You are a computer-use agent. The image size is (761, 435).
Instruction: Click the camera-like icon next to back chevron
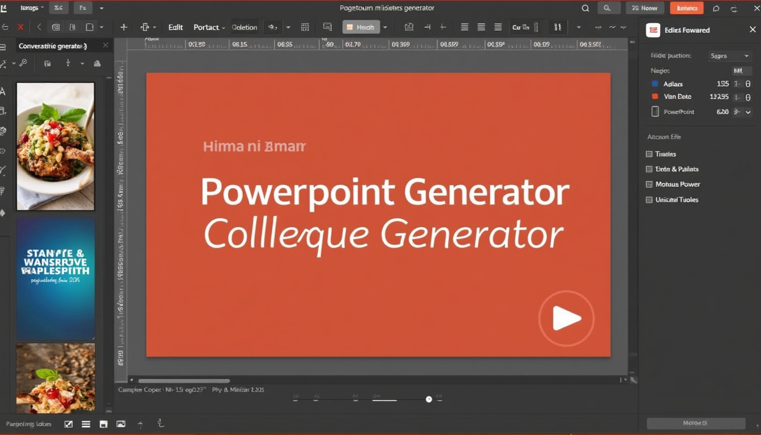[56, 27]
